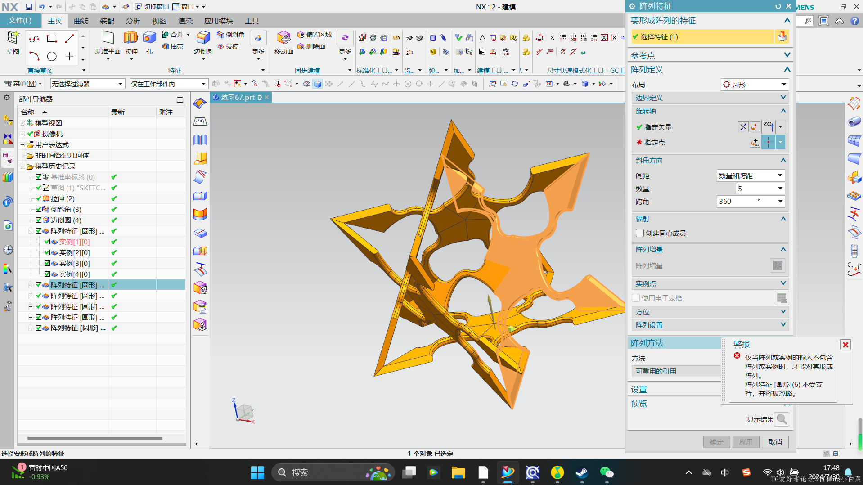Choose the Hole (孔) feature tool
863x485 pixels.
[149, 43]
